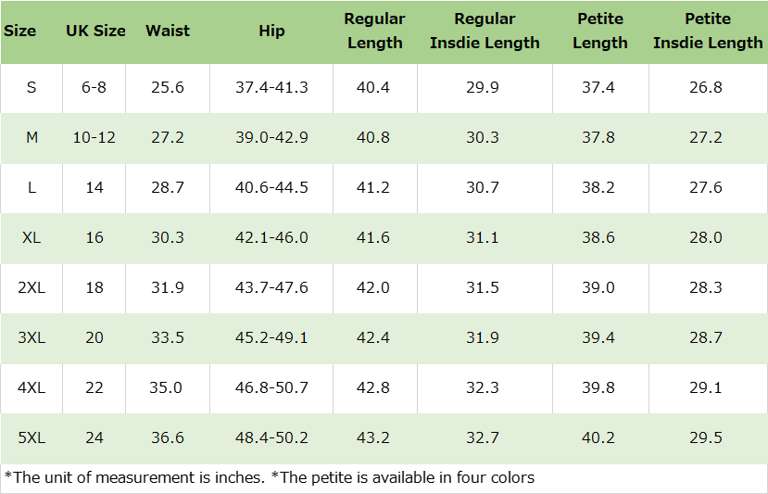Click the Size column header
Viewport: 768px width, 494px height.
tap(20, 31)
